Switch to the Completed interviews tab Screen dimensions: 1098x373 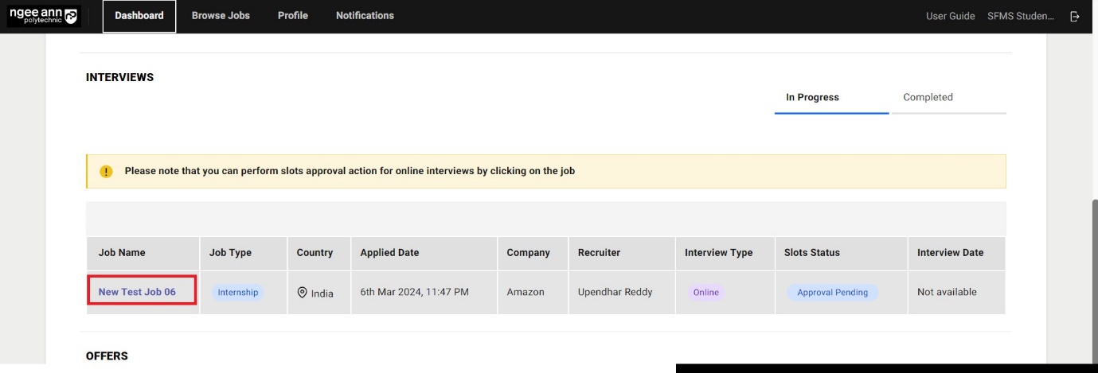click(x=928, y=98)
